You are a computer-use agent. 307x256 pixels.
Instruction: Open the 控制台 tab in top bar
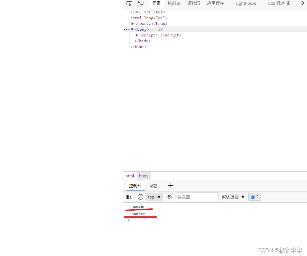pyautogui.click(x=174, y=3)
